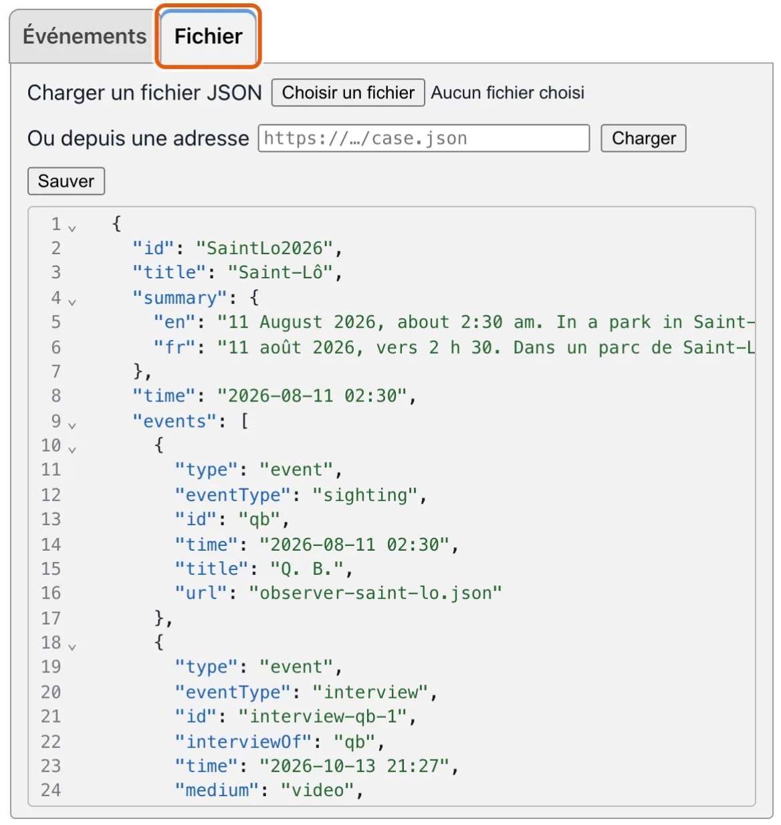Click the "qb" id value on line 13
The width and height of the screenshot is (781, 825).
coord(259,520)
